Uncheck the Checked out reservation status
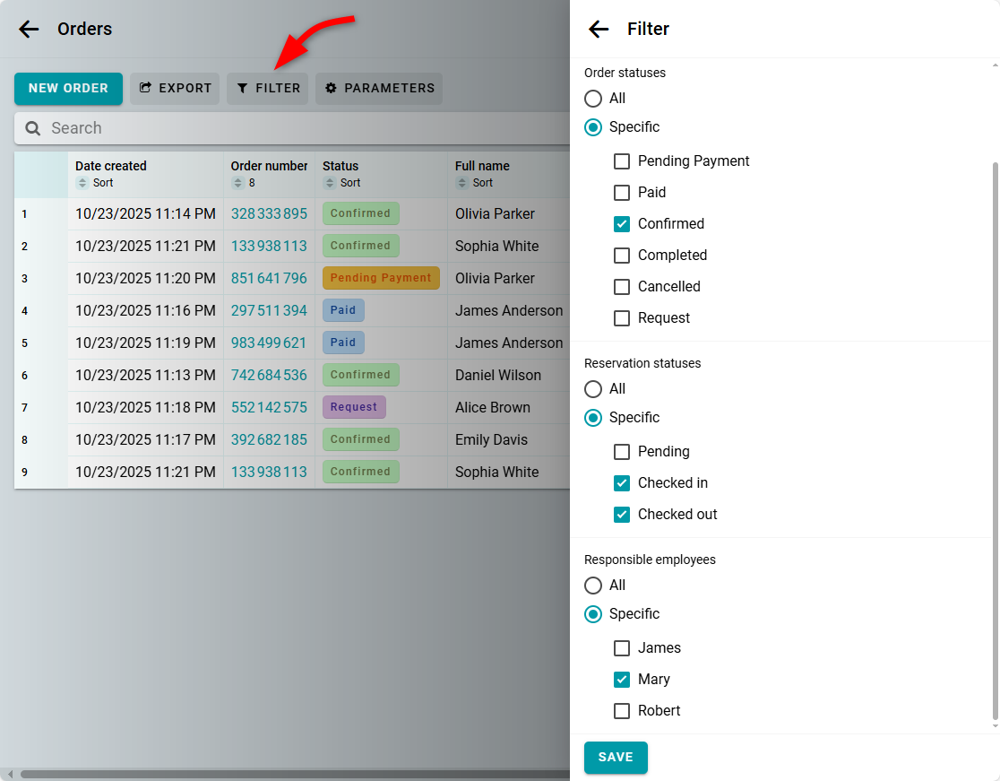Image resolution: width=1000 pixels, height=781 pixels. click(x=622, y=515)
